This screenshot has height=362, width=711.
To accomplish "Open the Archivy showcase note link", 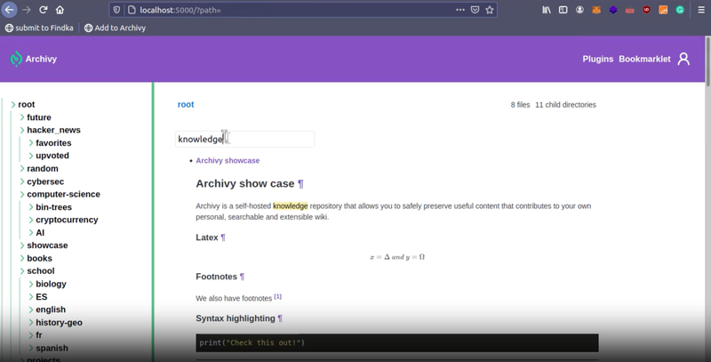I will [228, 161].
